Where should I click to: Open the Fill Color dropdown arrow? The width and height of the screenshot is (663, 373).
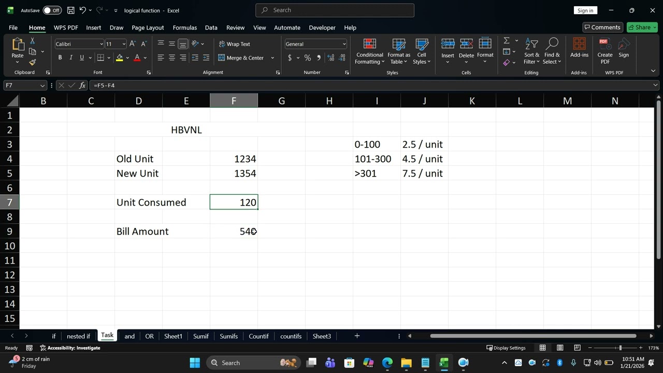(127, 58)
